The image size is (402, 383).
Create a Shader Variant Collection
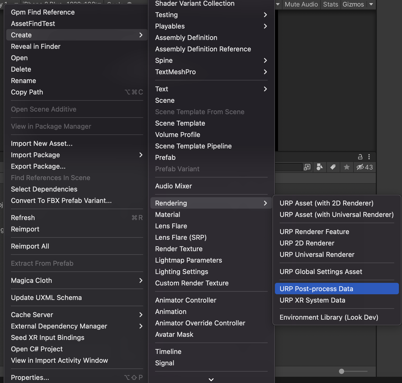coord(211,4)
